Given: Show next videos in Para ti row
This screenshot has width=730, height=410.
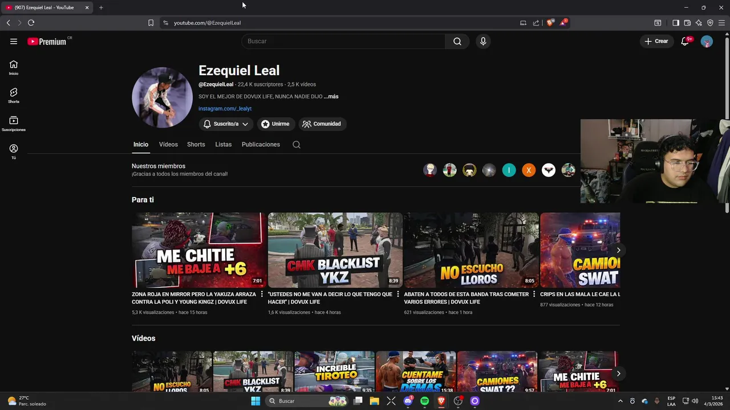Looking at the screenshot, I should coord(618,250).
